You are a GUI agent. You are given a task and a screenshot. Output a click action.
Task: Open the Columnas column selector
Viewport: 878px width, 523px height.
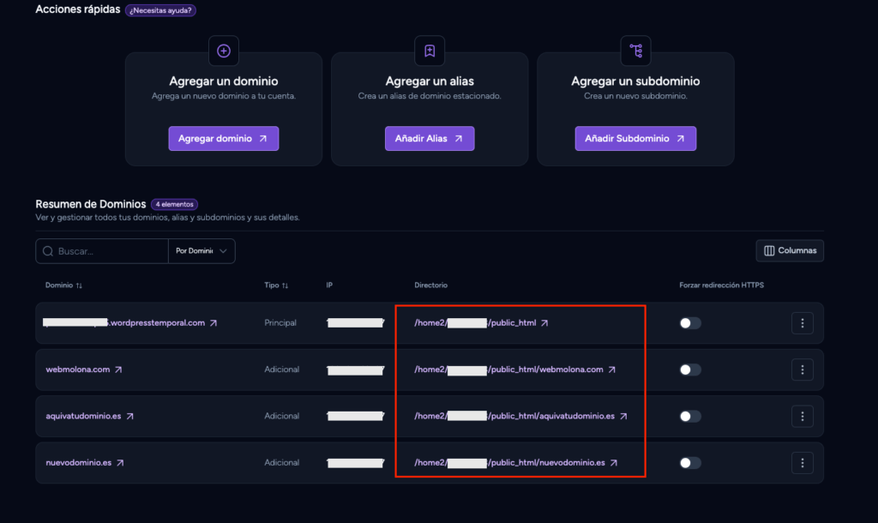(x=790, y=250)
